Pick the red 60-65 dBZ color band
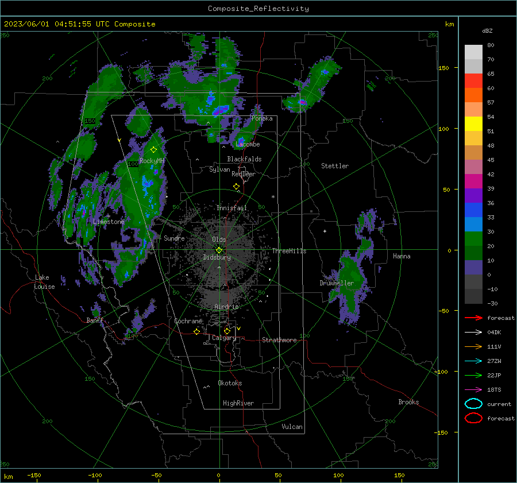The height and width of the screenshot is (483, 517). pyautogui.click(x=473, y=81)
